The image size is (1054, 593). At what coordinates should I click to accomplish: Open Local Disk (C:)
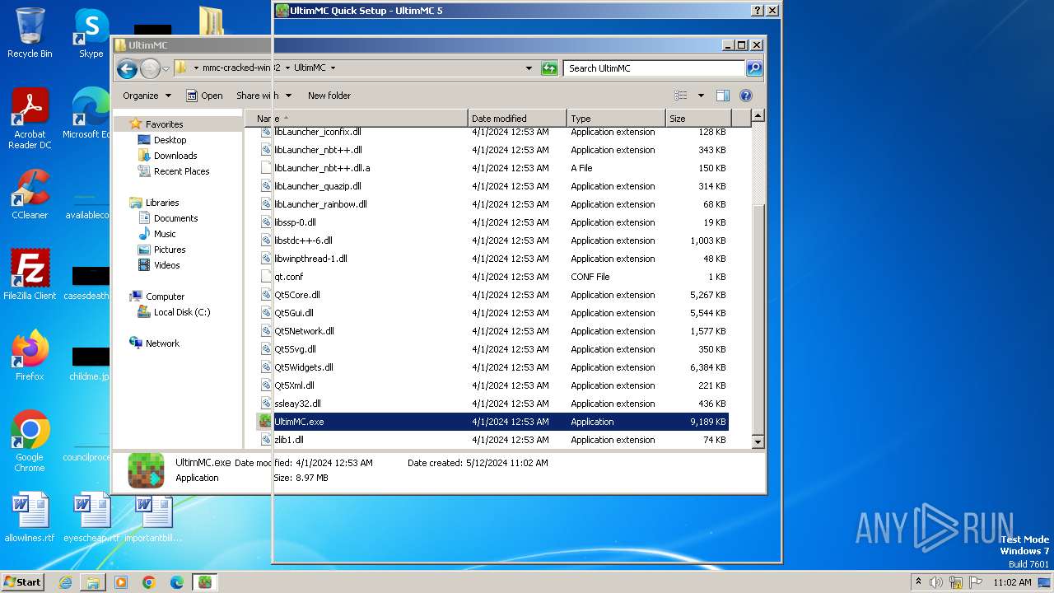181,312
